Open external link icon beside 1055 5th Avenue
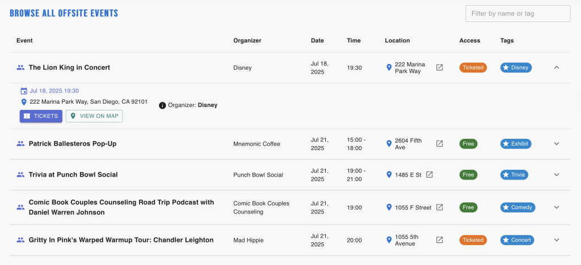This screenshot has height=265, width=581. [x=439, y=240]
